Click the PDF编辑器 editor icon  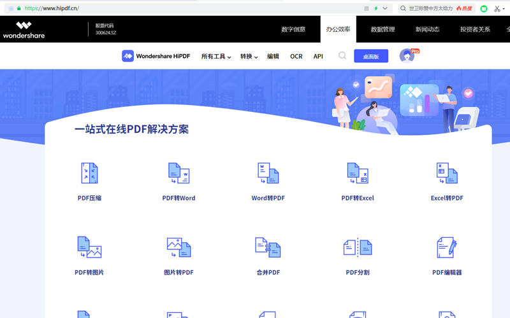(x=447, y=247)
